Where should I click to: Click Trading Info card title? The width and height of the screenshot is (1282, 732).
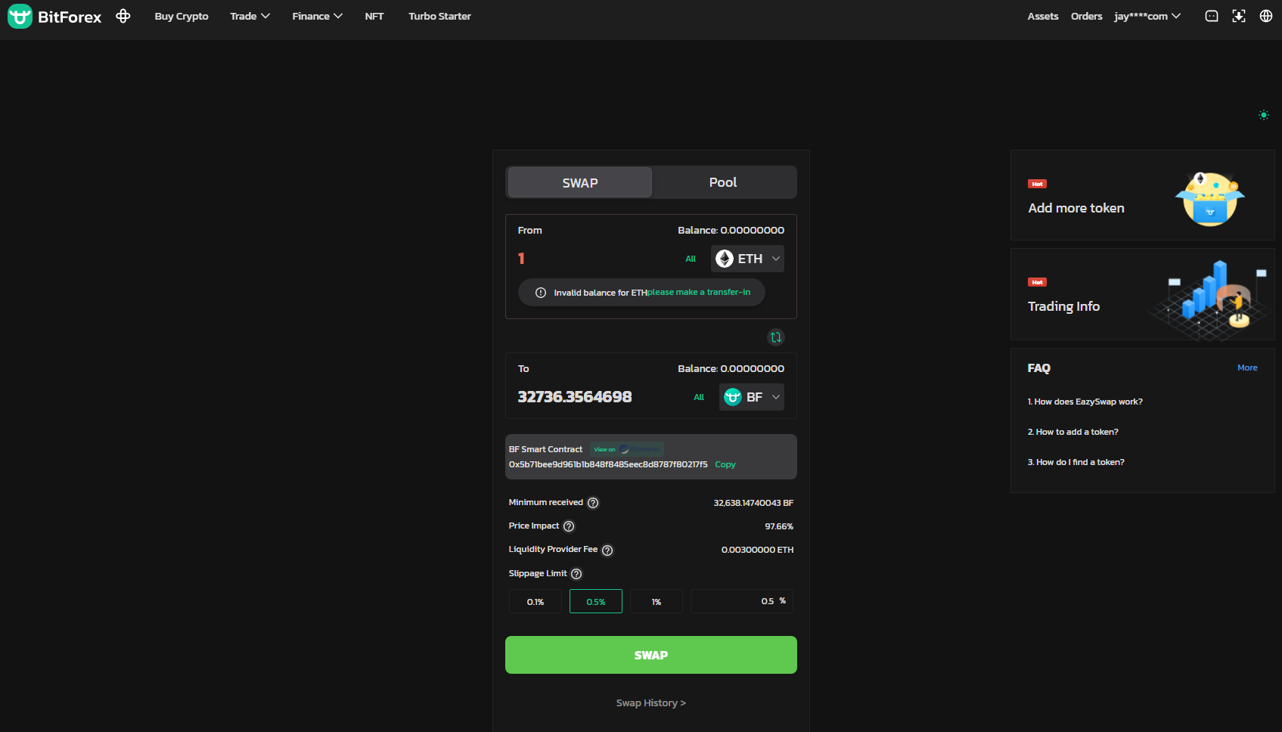[1063, 306]
